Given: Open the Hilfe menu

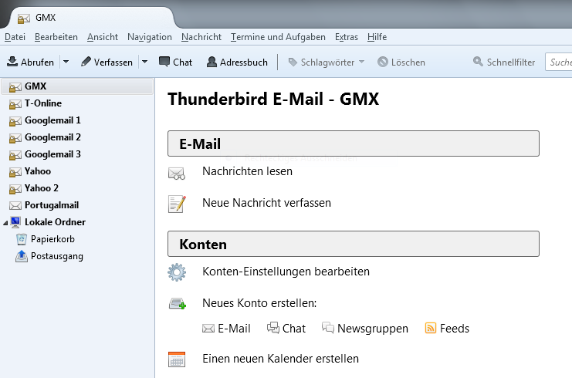Looking at the screenshot, I should (x=377, y=37).
